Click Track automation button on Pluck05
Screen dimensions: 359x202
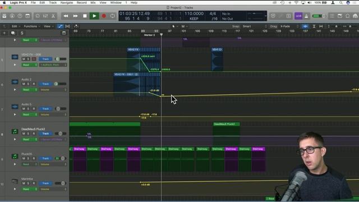pyautogui.click(x=45, y=158)
